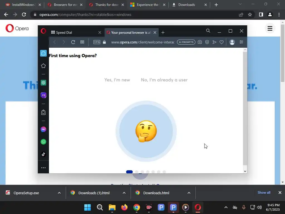Bookmark this page in Chrome
The width and height of the screenshot is (285, 214).
pyautogui.click(x=250, y=14)
